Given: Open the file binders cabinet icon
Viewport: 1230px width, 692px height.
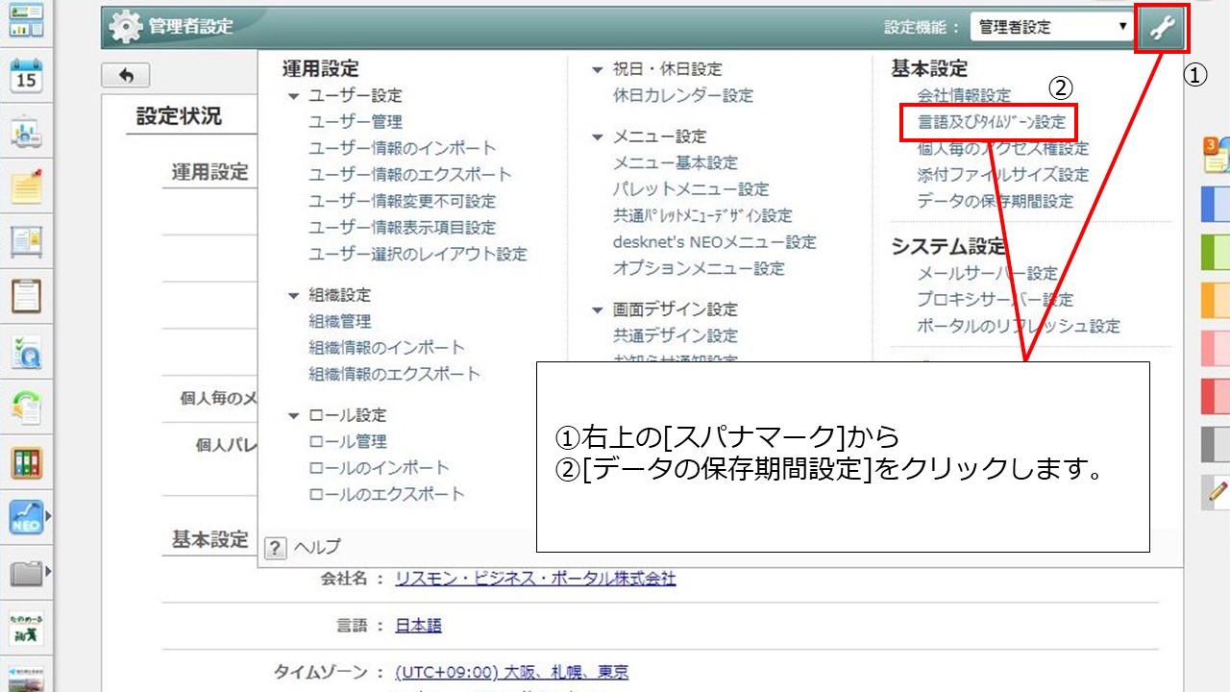Looking at the screenshot, I should coord(26,463).
